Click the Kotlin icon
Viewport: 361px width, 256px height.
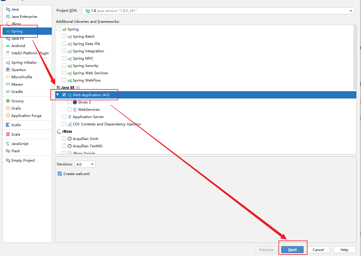click(8, 125)
